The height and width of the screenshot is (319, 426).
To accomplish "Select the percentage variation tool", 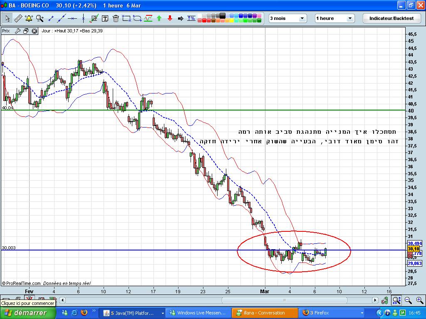I will click(191, 18).
